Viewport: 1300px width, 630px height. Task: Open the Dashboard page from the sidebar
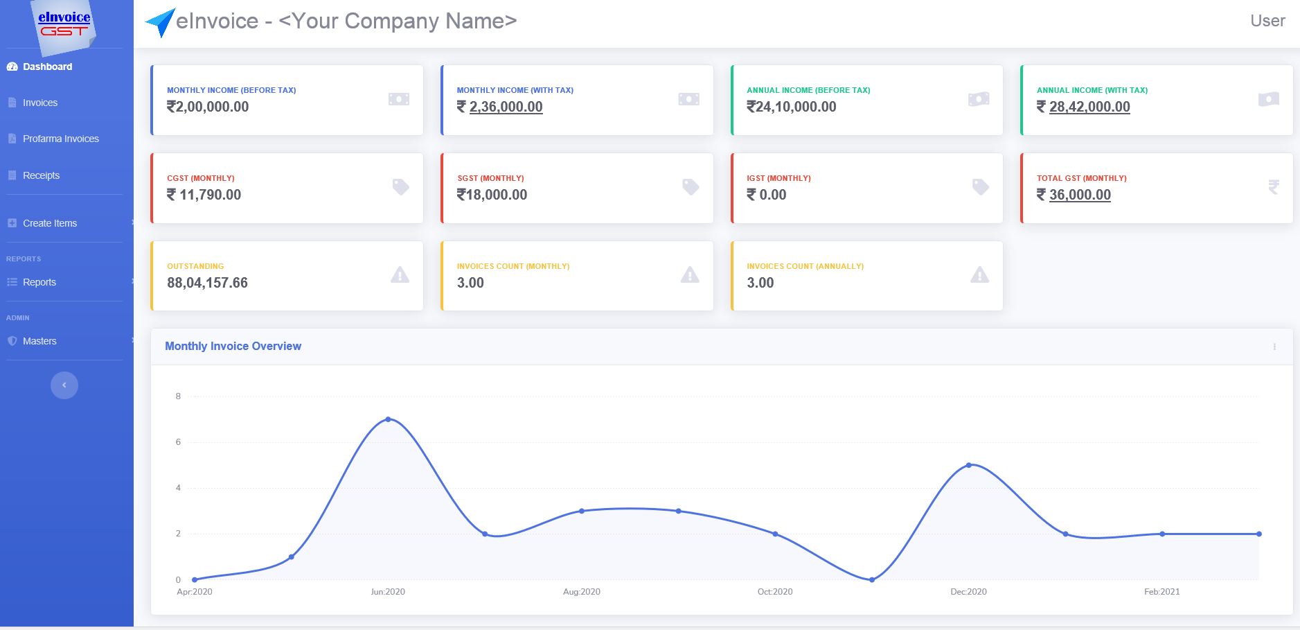pyautogui.click(x=47, y=67)
